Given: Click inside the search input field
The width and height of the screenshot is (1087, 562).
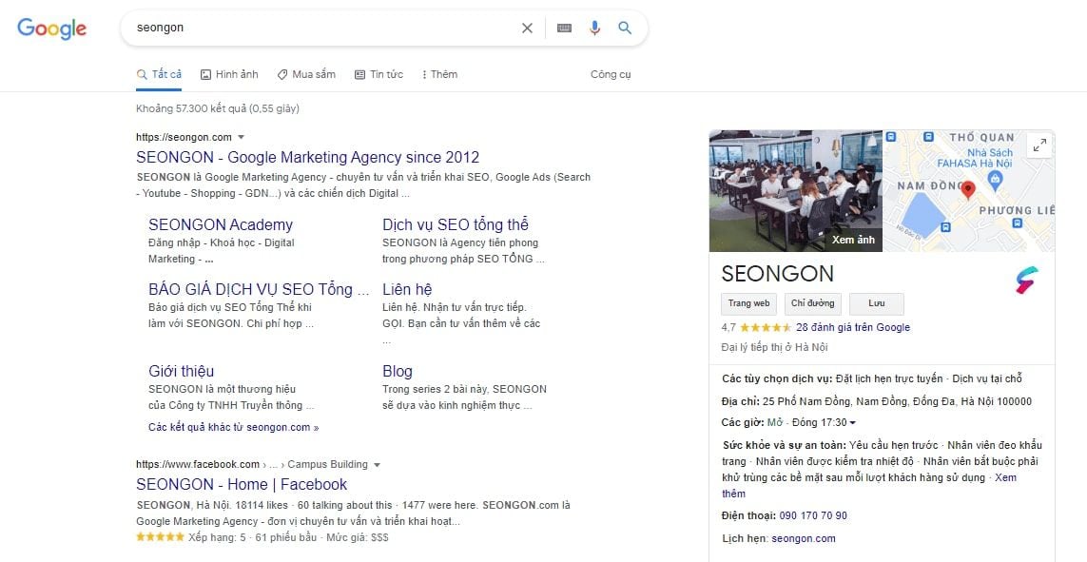Looking at the screenshot, I should point(322,28).
